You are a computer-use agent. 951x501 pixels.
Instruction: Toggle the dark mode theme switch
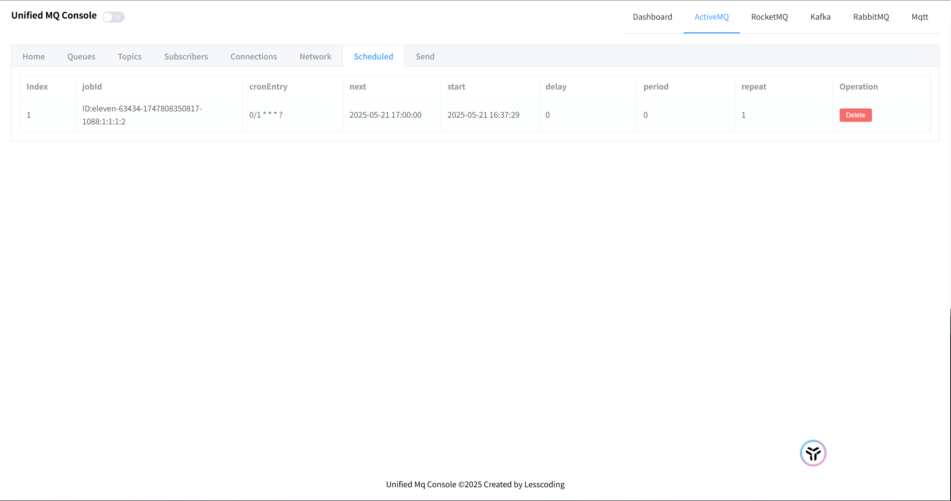tap(113, 17)
